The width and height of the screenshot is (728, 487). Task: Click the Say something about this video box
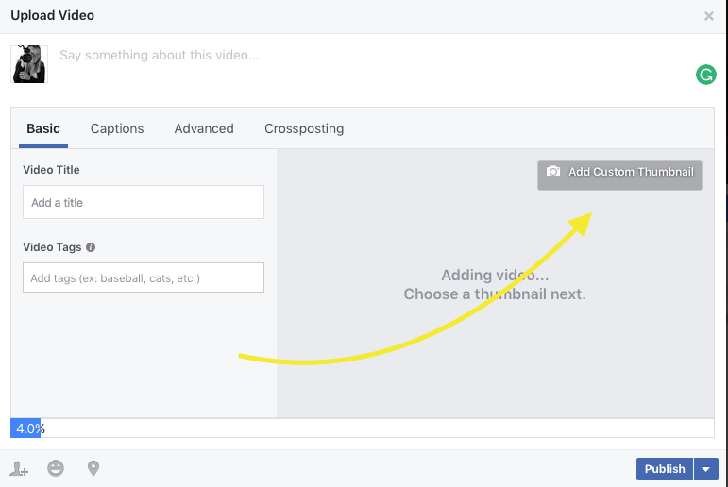(x=371, y=67)
